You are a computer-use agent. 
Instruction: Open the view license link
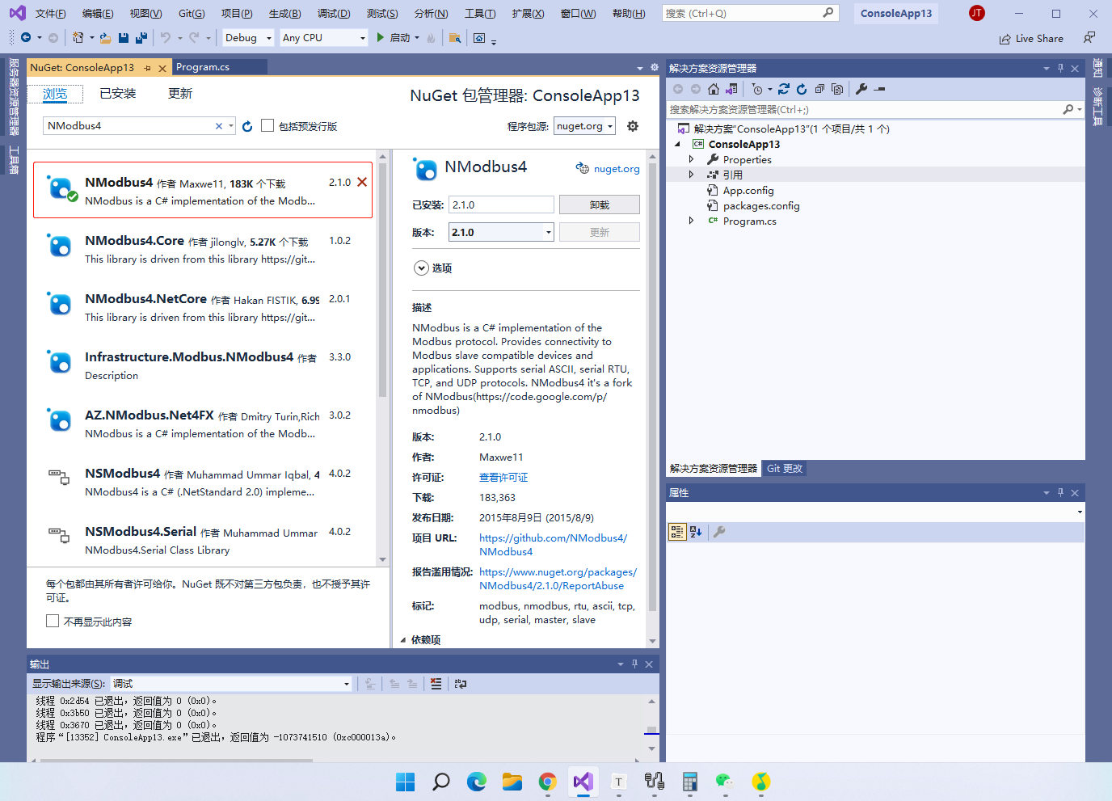pyautogui.click(x=503, y=478)
